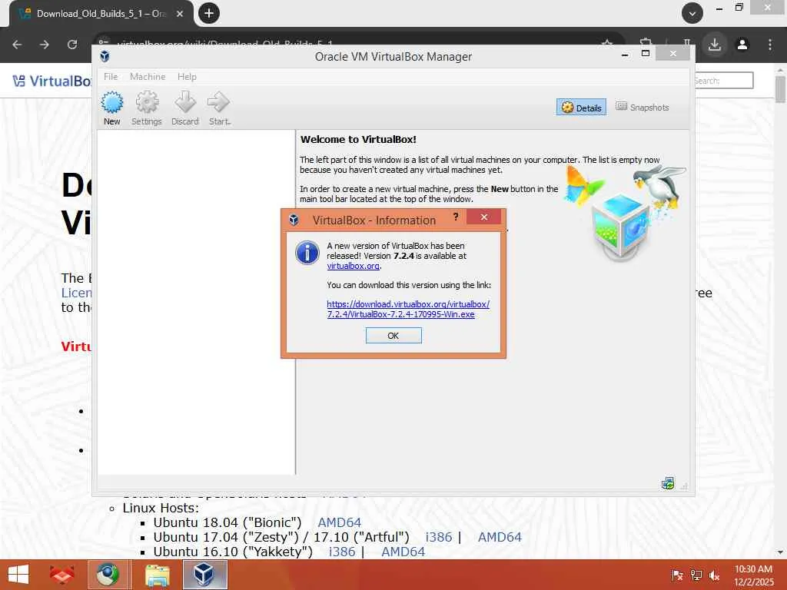Select the Download_Old_Builds_5_1 browser tab
The width and height of the screenshot is (787, 590).
click(x=101, y=14)
